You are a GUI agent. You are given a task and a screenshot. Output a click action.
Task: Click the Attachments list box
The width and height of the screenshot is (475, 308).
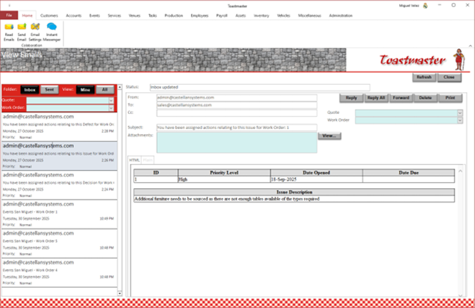tap(236, 142)
